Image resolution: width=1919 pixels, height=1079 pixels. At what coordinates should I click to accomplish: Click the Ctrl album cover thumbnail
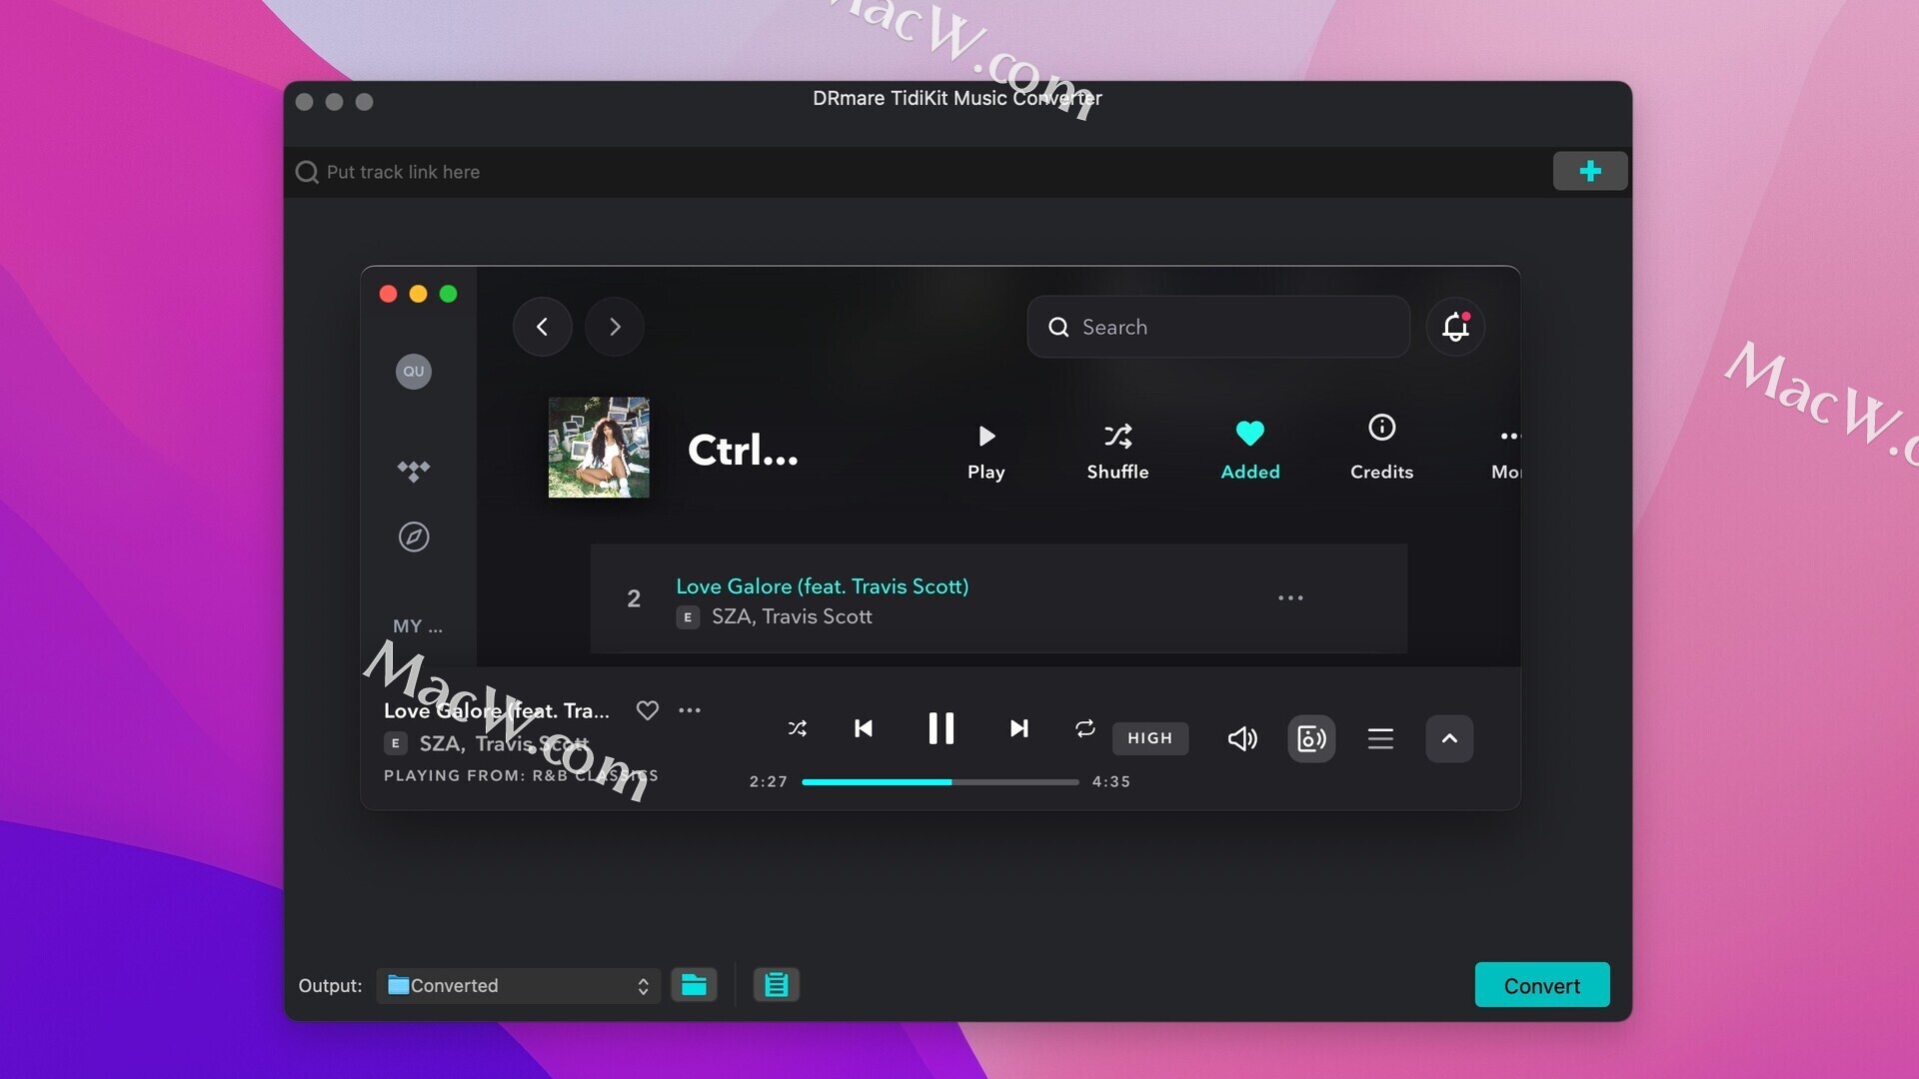coord(599,448)
